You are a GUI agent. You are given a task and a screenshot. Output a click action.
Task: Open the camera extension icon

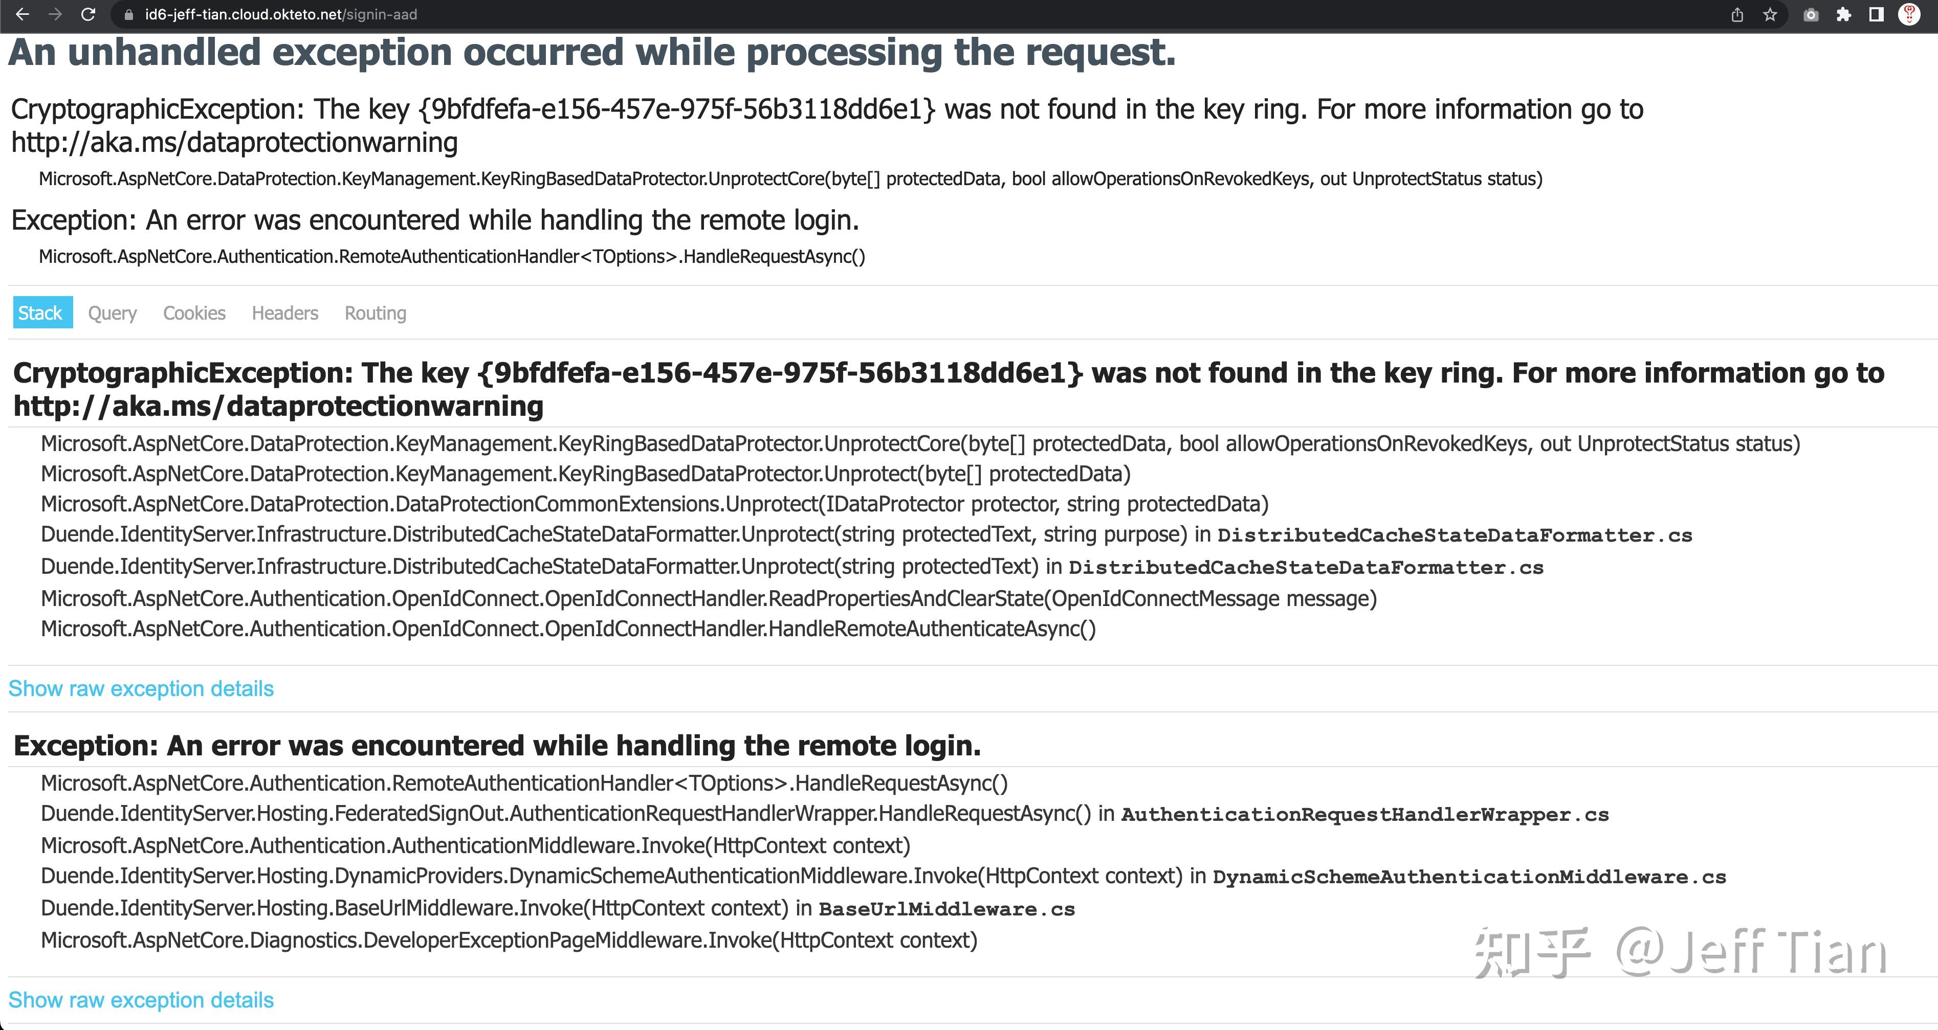coord(1811,14)
